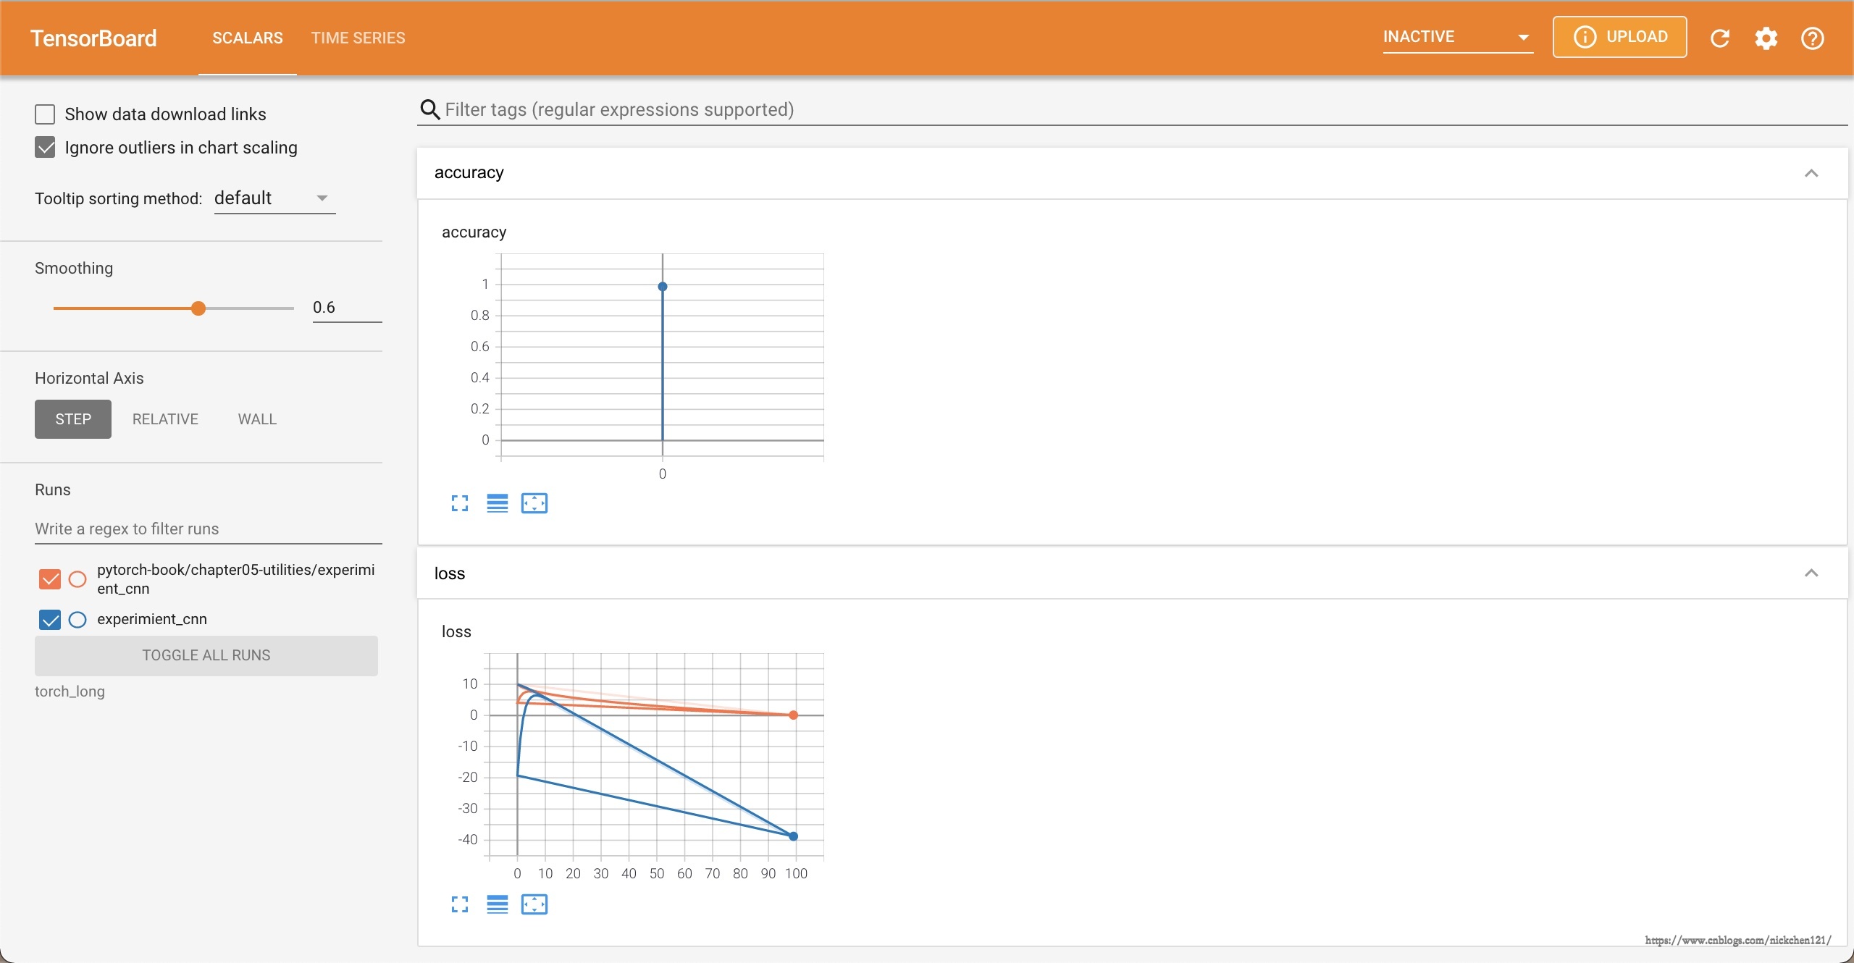Uncheck the pytorch-book experimient_cnn run checkbox

(50, 579)
